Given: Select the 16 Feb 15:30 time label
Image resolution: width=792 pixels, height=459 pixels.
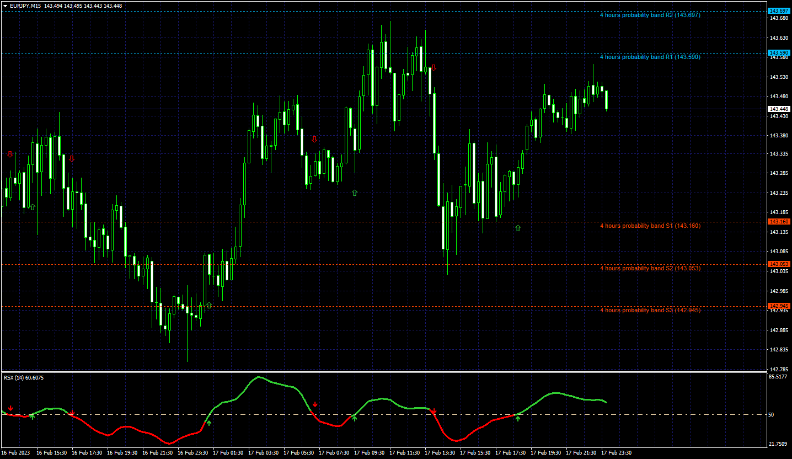Looking at the screenshot, I should coord(52,453).
